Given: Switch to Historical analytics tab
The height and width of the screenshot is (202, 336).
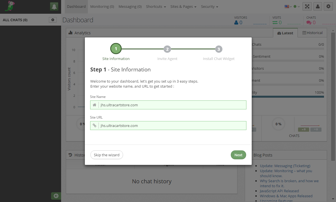Looking at the screenshot, I should pyautogui.click(x=312, y=33).
